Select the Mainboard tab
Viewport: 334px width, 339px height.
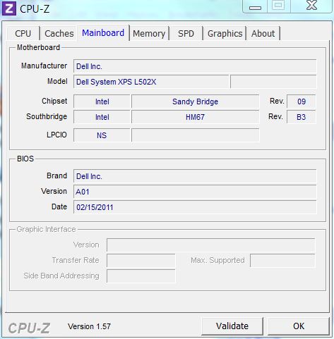click(x=103, y=32)
